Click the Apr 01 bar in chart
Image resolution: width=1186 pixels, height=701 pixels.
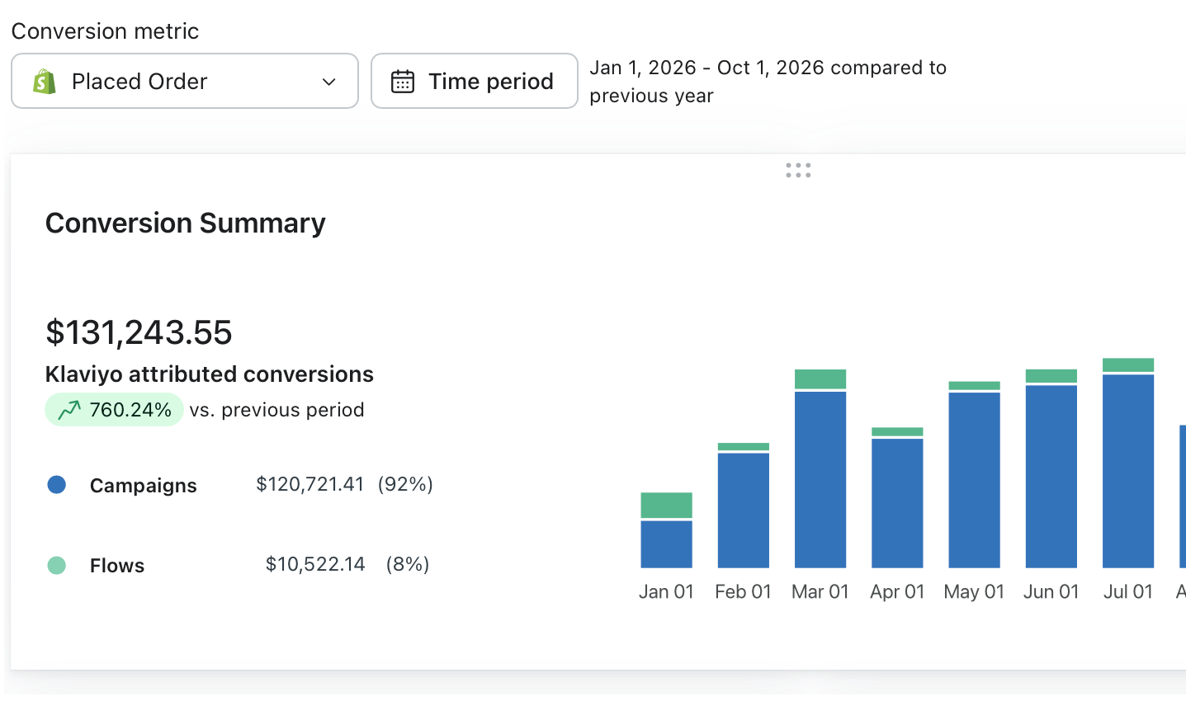click(x=897, y=497)
